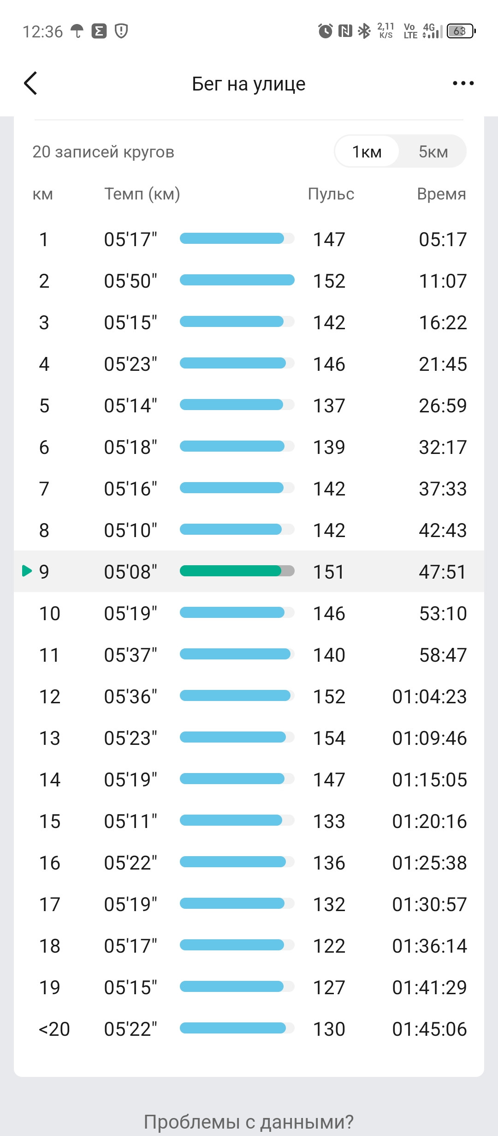Tap the Пульс column header
The width and height of the screenshot is (498, 1136).
[x=331, y=194]
